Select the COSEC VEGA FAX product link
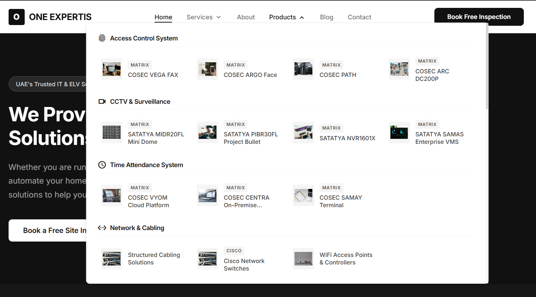This screenshot has width=536, height=297. click(153, 75)
